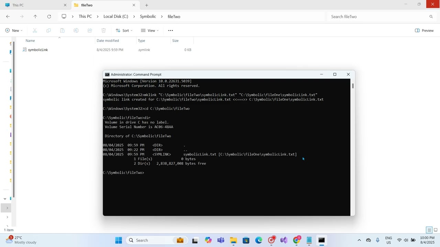
Task: Open network Wi-Fi quick settings
Action: [x=399, y=240]
